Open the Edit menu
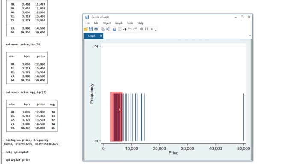 96,23
